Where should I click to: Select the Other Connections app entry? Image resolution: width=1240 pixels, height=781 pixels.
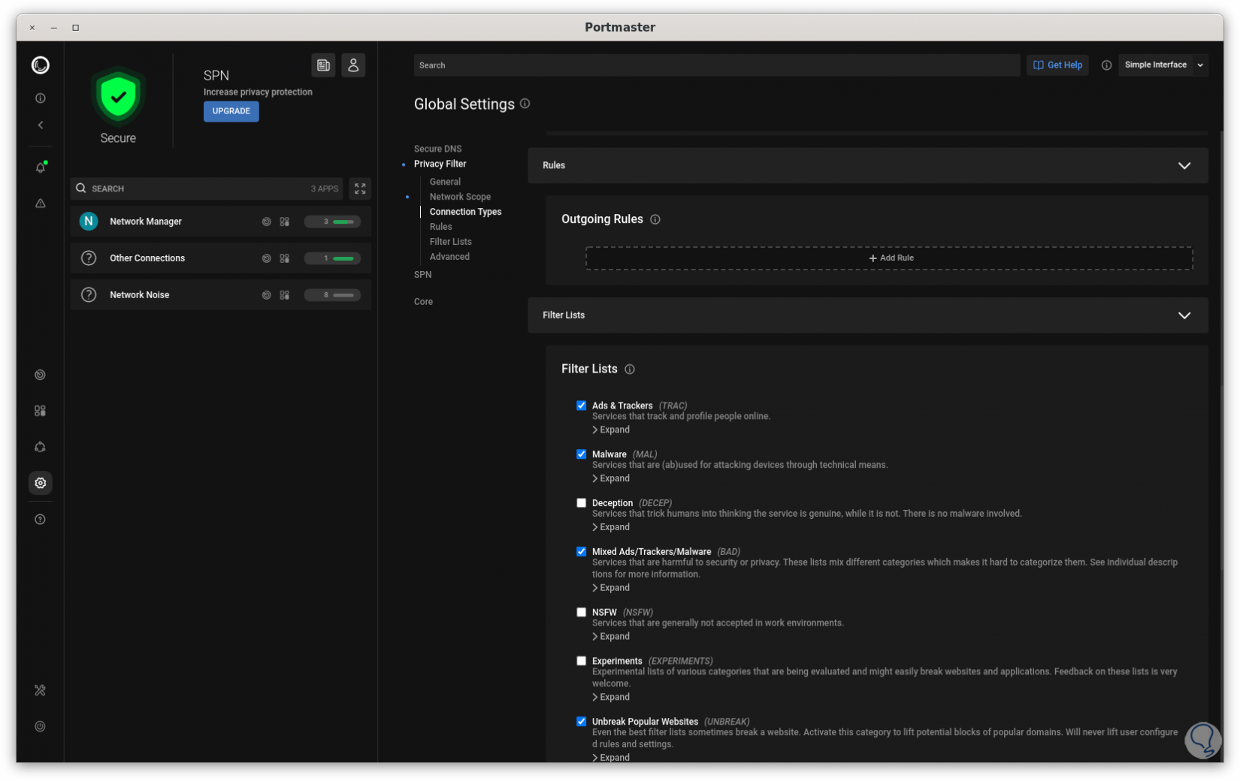pyautogui.click(x=221, y=258)
